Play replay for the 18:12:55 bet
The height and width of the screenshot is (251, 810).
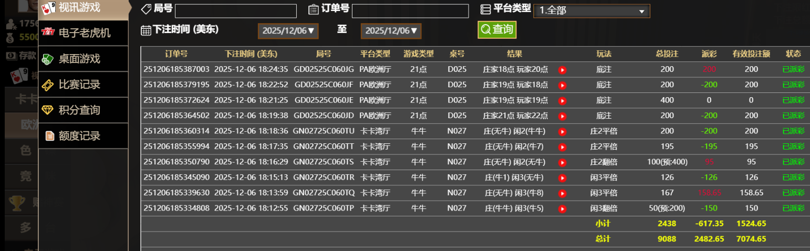(x=562, y=209)
